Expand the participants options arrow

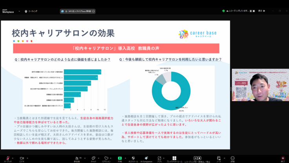pyautogui.click(x=82, y=157)
